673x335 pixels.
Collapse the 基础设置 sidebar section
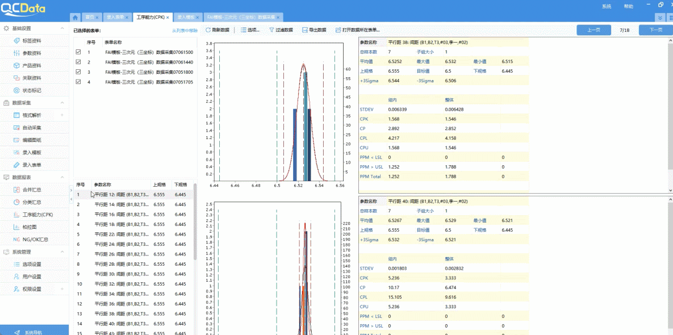(x=62, y=28)
